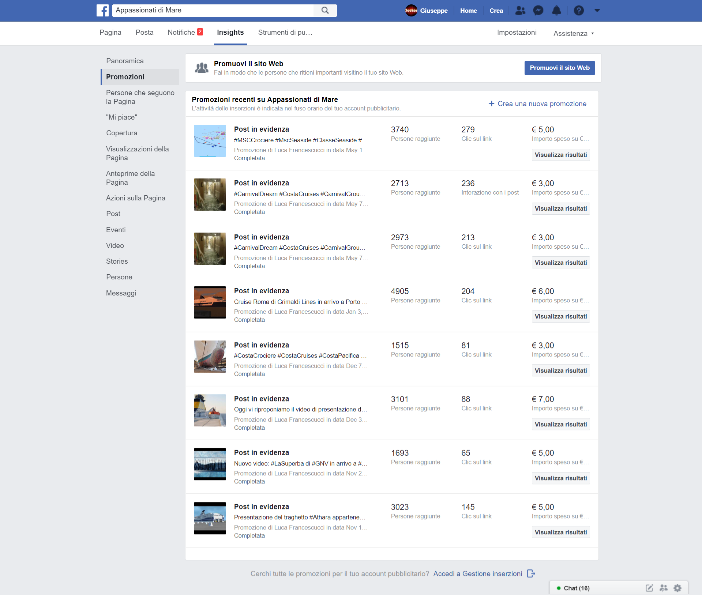Open the "Mi piace" sidebar section
702x595 pixels.
point(121,117)
